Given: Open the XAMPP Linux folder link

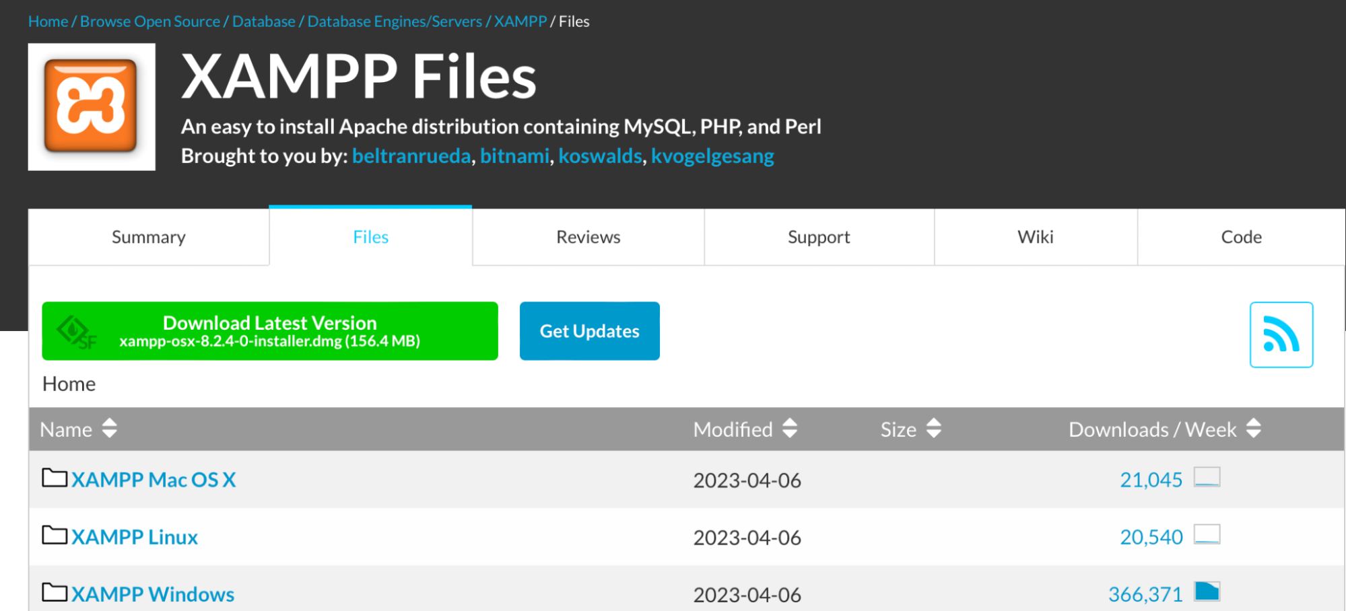Looking at the screenshot, I should 135,537.
